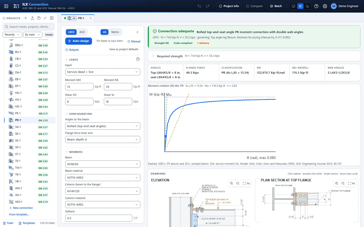Screen dimensions: 364x227
Task: Switch units to Metric
Action: click(115, 32)
